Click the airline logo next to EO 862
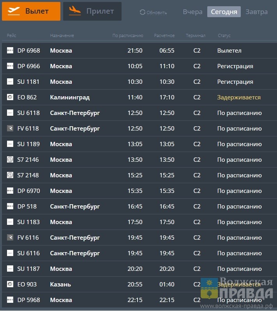This screenshot has width=277, height=311. tap(10, 97)
